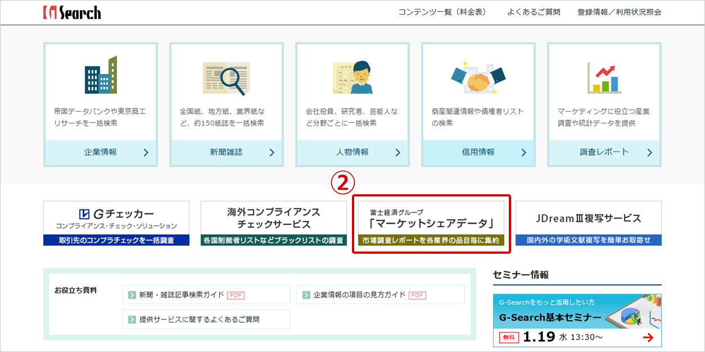Image resolution: width=705 pixels, height=352 pixels.
Task: Expand the 新聞雑誌 category arrow
Action: (272, 153)
